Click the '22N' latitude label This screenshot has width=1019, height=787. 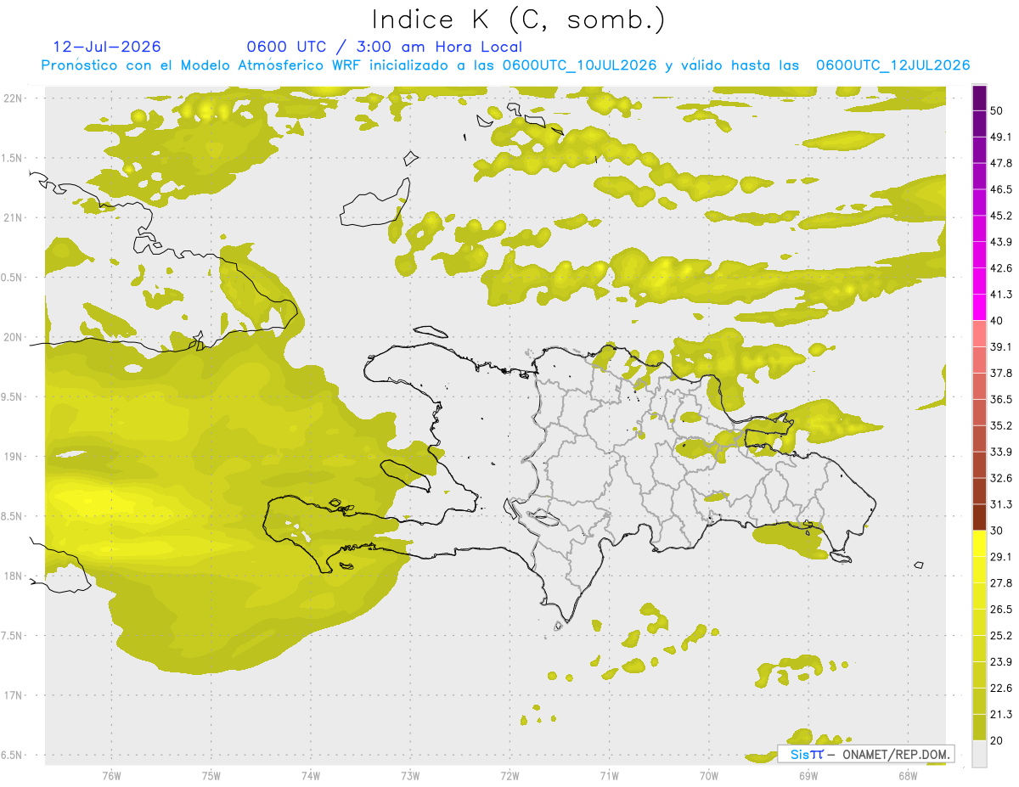tap(12, 98)
